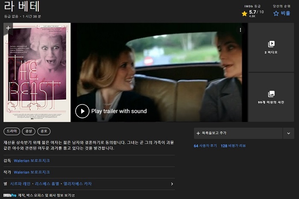Open the trailer three-dot options menu

pyautogui.click(x=240, y=30)
